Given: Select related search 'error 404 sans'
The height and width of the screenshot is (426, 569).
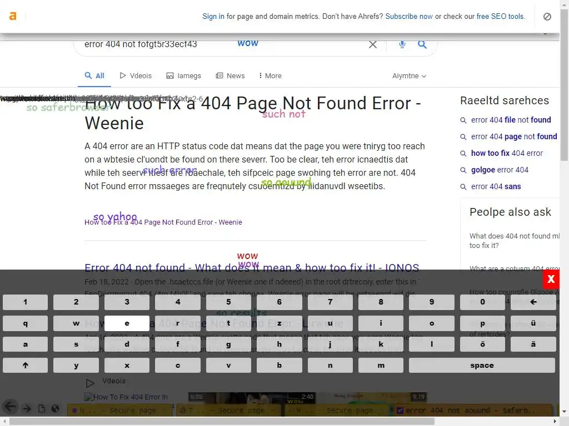Looking at the screenshot, I should [x=496, y=186].
